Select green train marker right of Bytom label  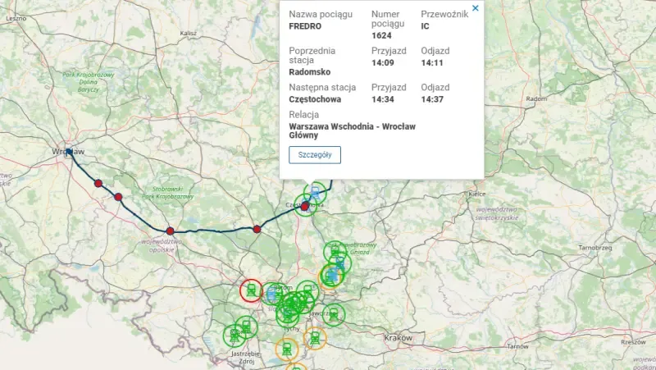tap(308, 291)
